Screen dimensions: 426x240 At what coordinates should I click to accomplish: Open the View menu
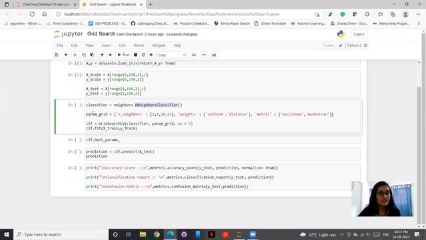click(x=89, y=45)
